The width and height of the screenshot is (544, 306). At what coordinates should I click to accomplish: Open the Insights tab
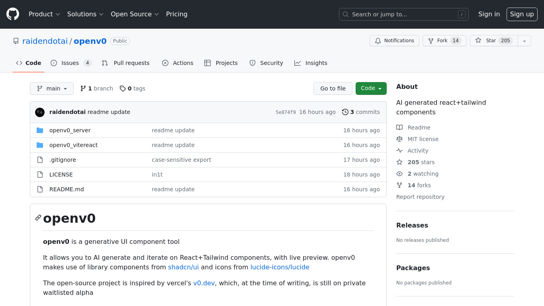(311, 63)
